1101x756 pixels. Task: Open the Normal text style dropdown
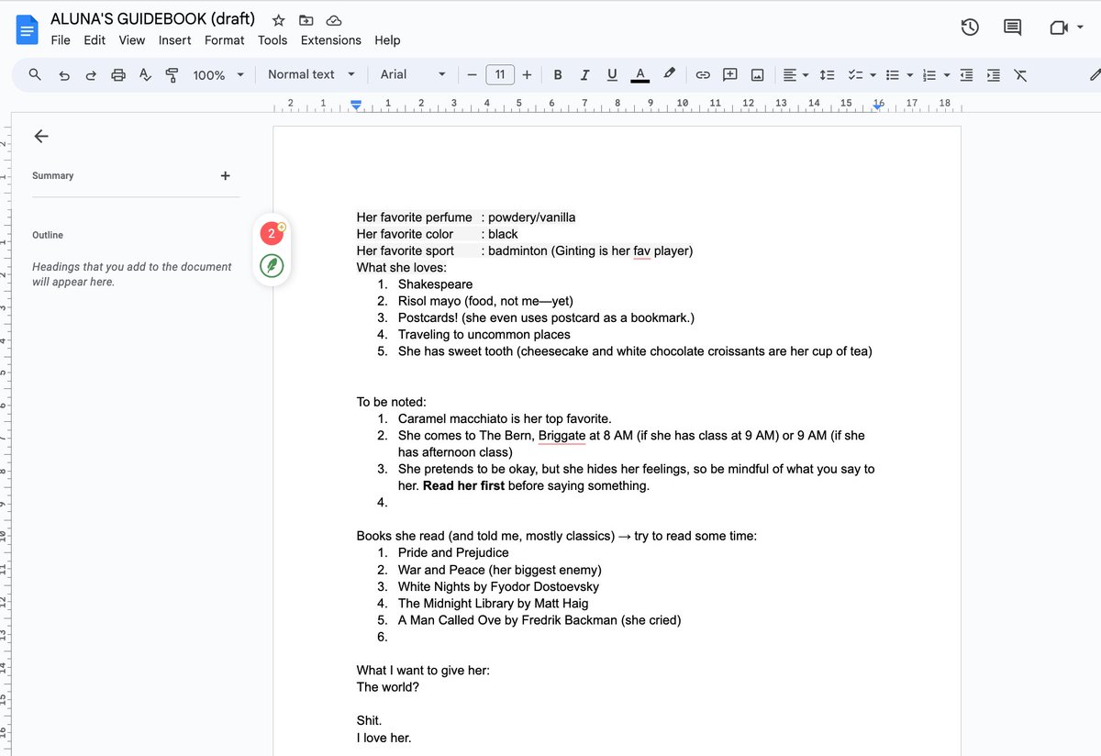pyautogui.click(x=311, y=74)
